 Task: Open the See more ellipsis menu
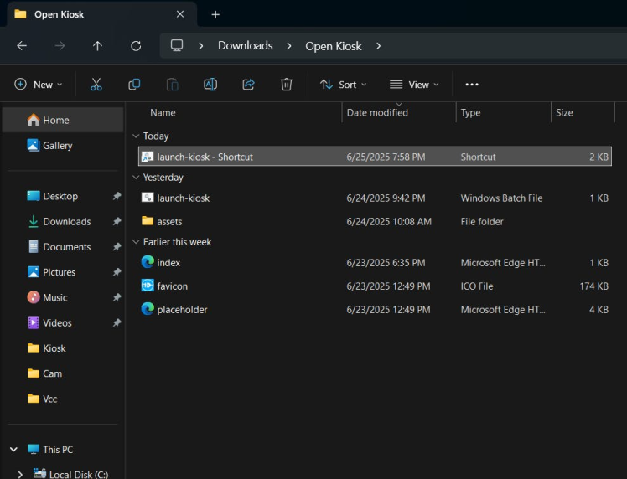coord(472,85)
